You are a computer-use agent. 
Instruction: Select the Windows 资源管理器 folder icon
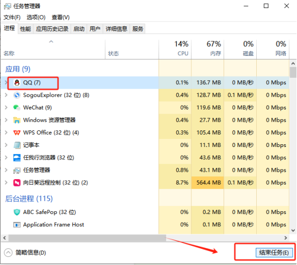pos(17,120)
